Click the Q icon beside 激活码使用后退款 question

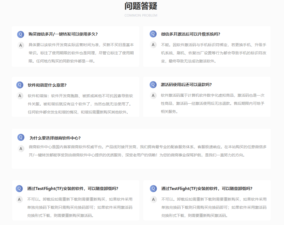tap(153, 85)
